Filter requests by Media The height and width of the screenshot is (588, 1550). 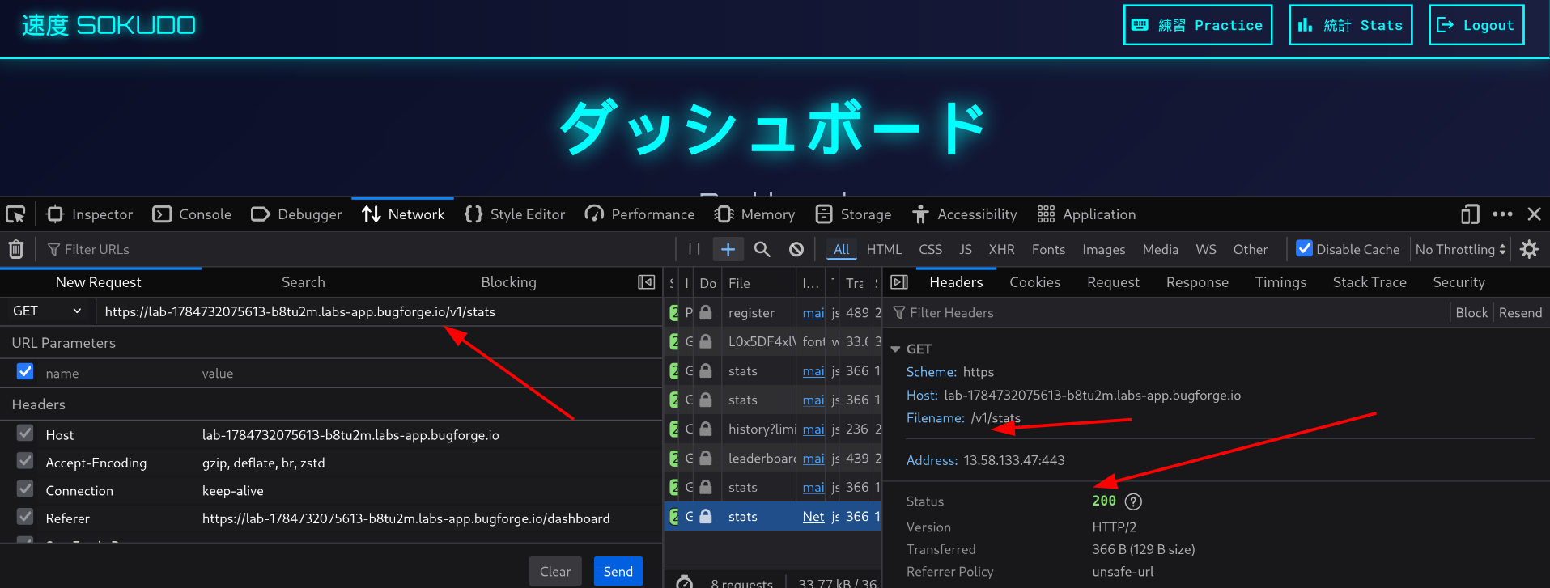(1160, 249)
